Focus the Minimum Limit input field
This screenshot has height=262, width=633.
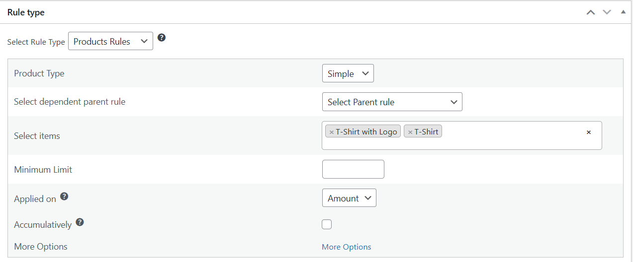(353, 169)
